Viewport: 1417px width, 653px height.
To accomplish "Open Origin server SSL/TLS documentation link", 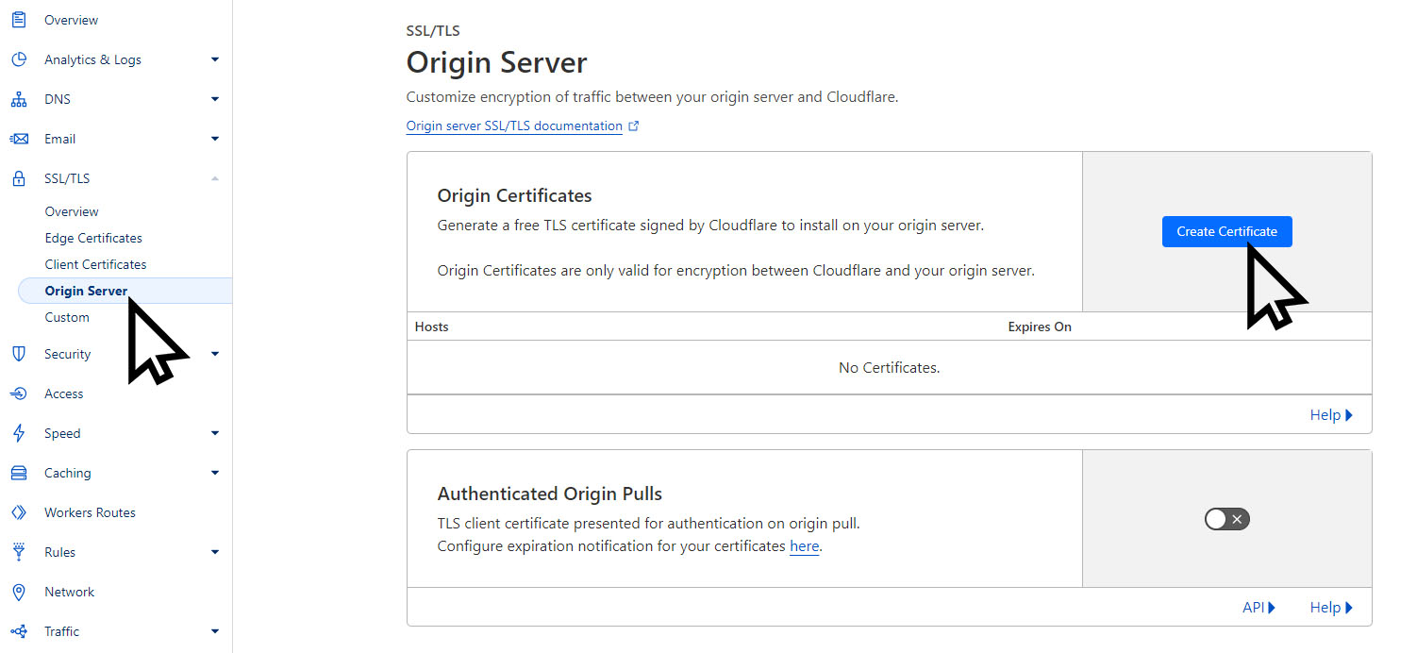I will 514,126.
